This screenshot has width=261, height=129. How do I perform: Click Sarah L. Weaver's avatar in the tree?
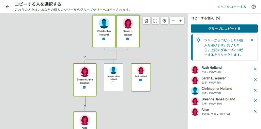pos(128,23)
